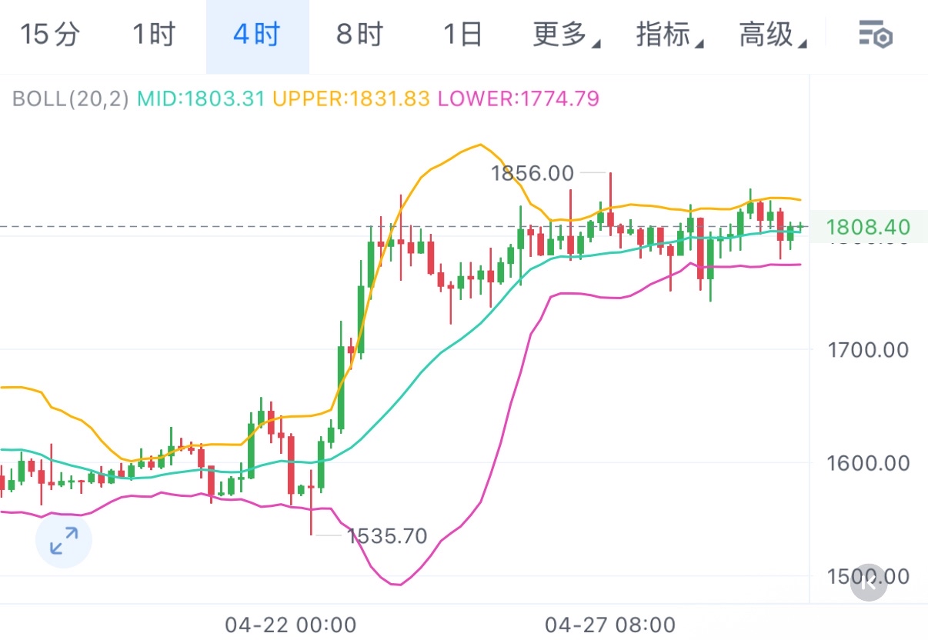Screen dimensions: 928x640
Task: Select the highlighted 4时 timeframe tab
Action: point(257,35)
